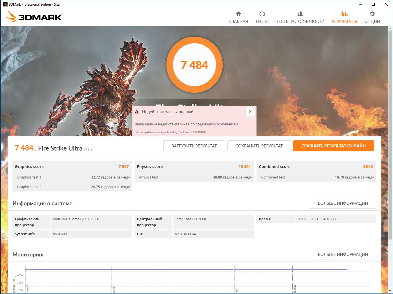The image size is (393, 294).
Task: Click the Graphics score value 7 567
Action: [124, 167]
